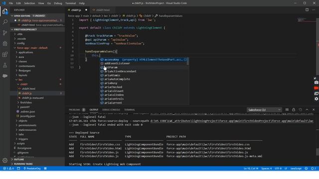Open the Extensions view
The width and height of the screenshot is (319, 179).
coord(5,54)
